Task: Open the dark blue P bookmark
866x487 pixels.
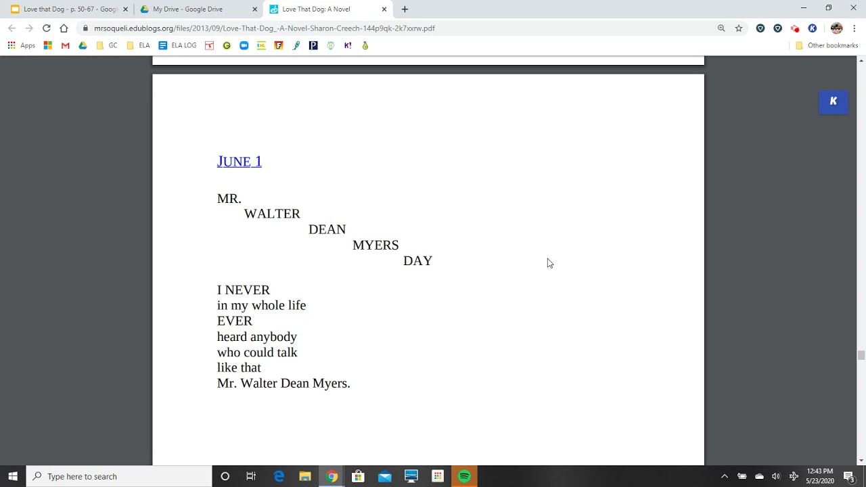Action: (x=313, y=45)
